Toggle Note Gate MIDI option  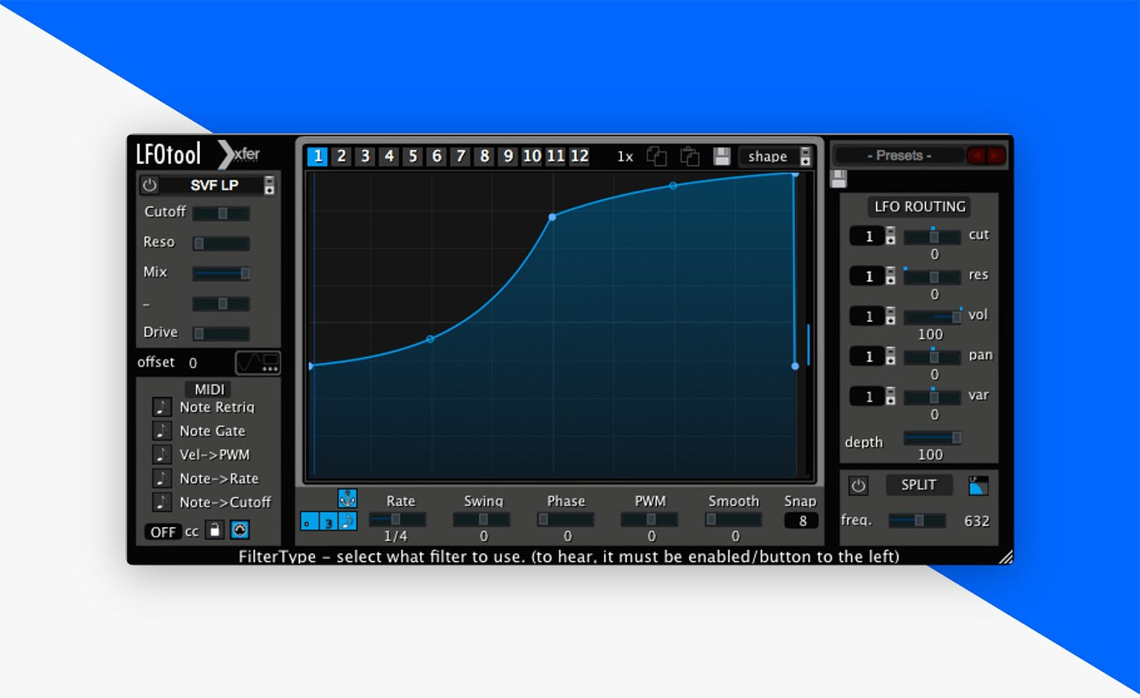click(x=162, y=431)
